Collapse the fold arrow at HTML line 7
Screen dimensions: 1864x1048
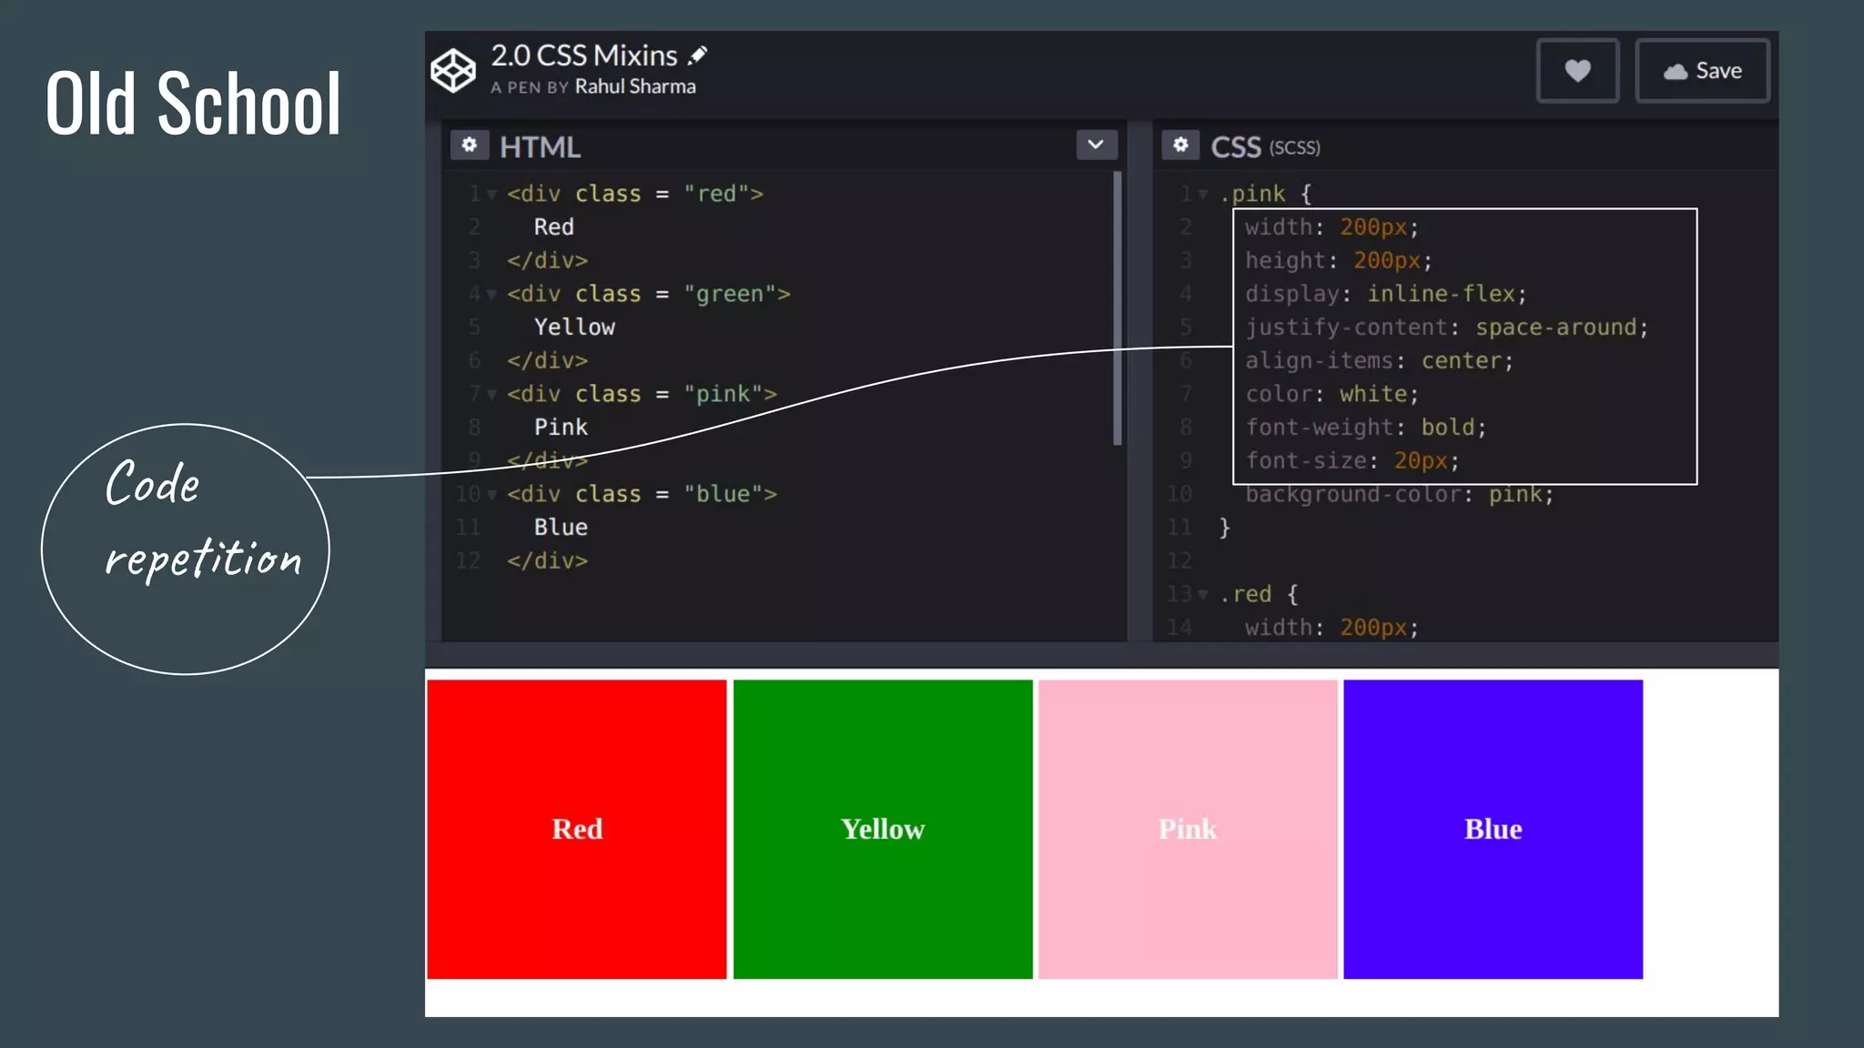tap(491, 395)
